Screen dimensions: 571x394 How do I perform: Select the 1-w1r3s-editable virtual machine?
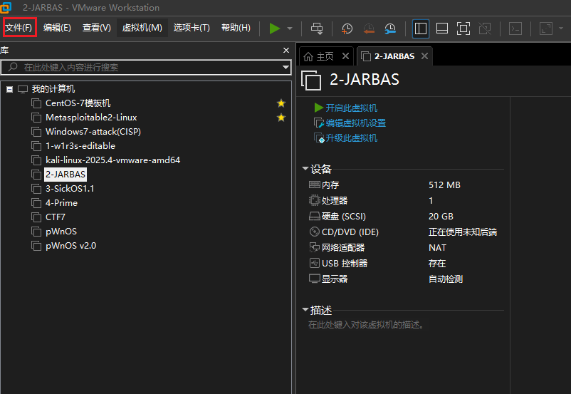tap(80, 146)
